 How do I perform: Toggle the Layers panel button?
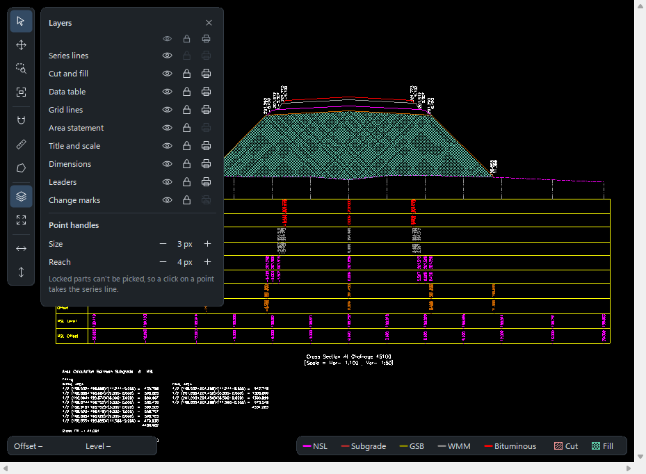point(21,197)
